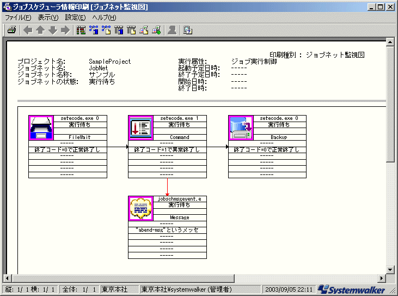Click the vertical scrollbar thumb
Viewport: 398px width, 296px height.
pos(390,104)
